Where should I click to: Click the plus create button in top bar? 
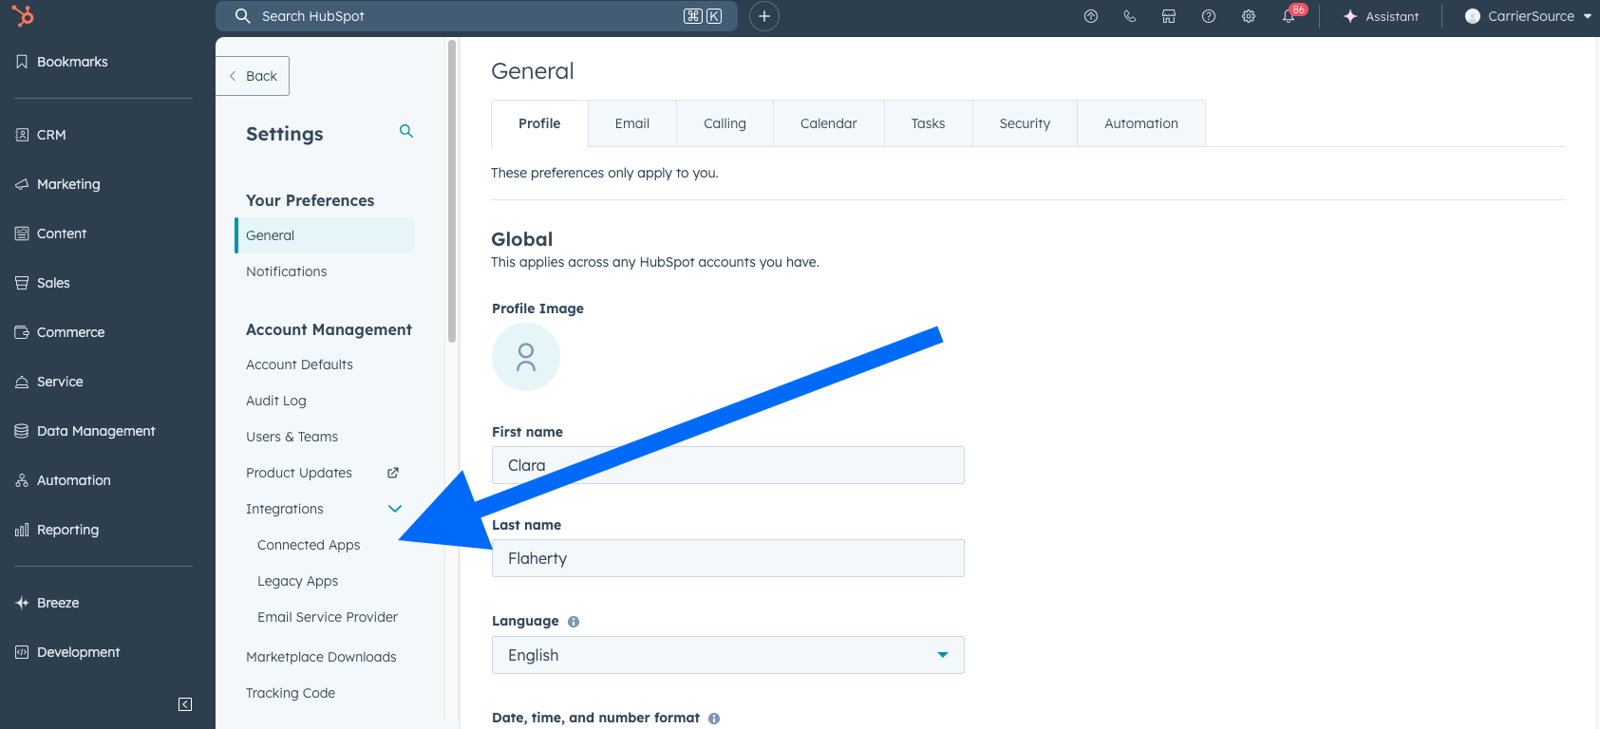[764, 16]
